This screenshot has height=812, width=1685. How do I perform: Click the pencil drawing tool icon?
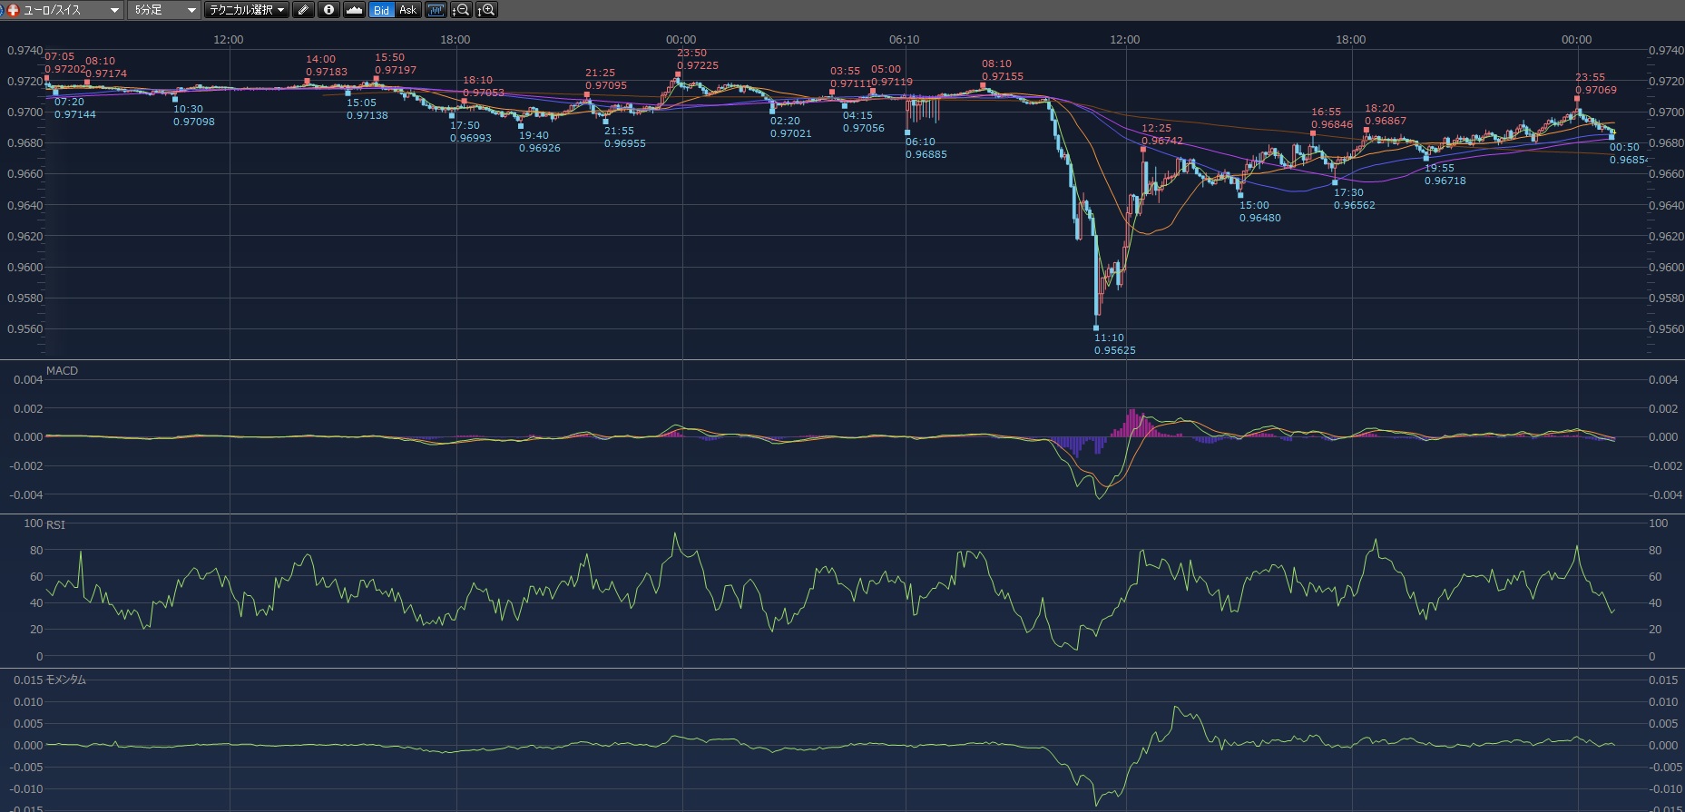pos(304,10)
